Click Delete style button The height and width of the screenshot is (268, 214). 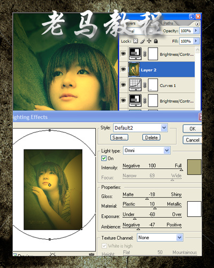coord(151,138)
